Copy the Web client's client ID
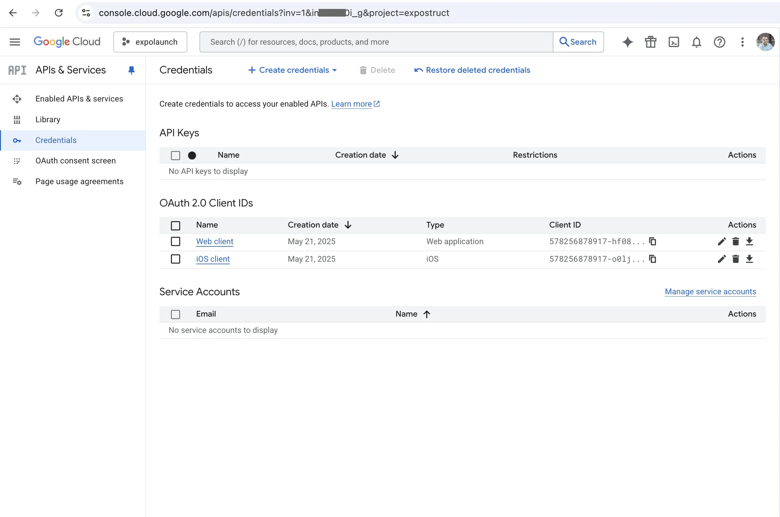780x517 pixels. click(x=652, y=241)
